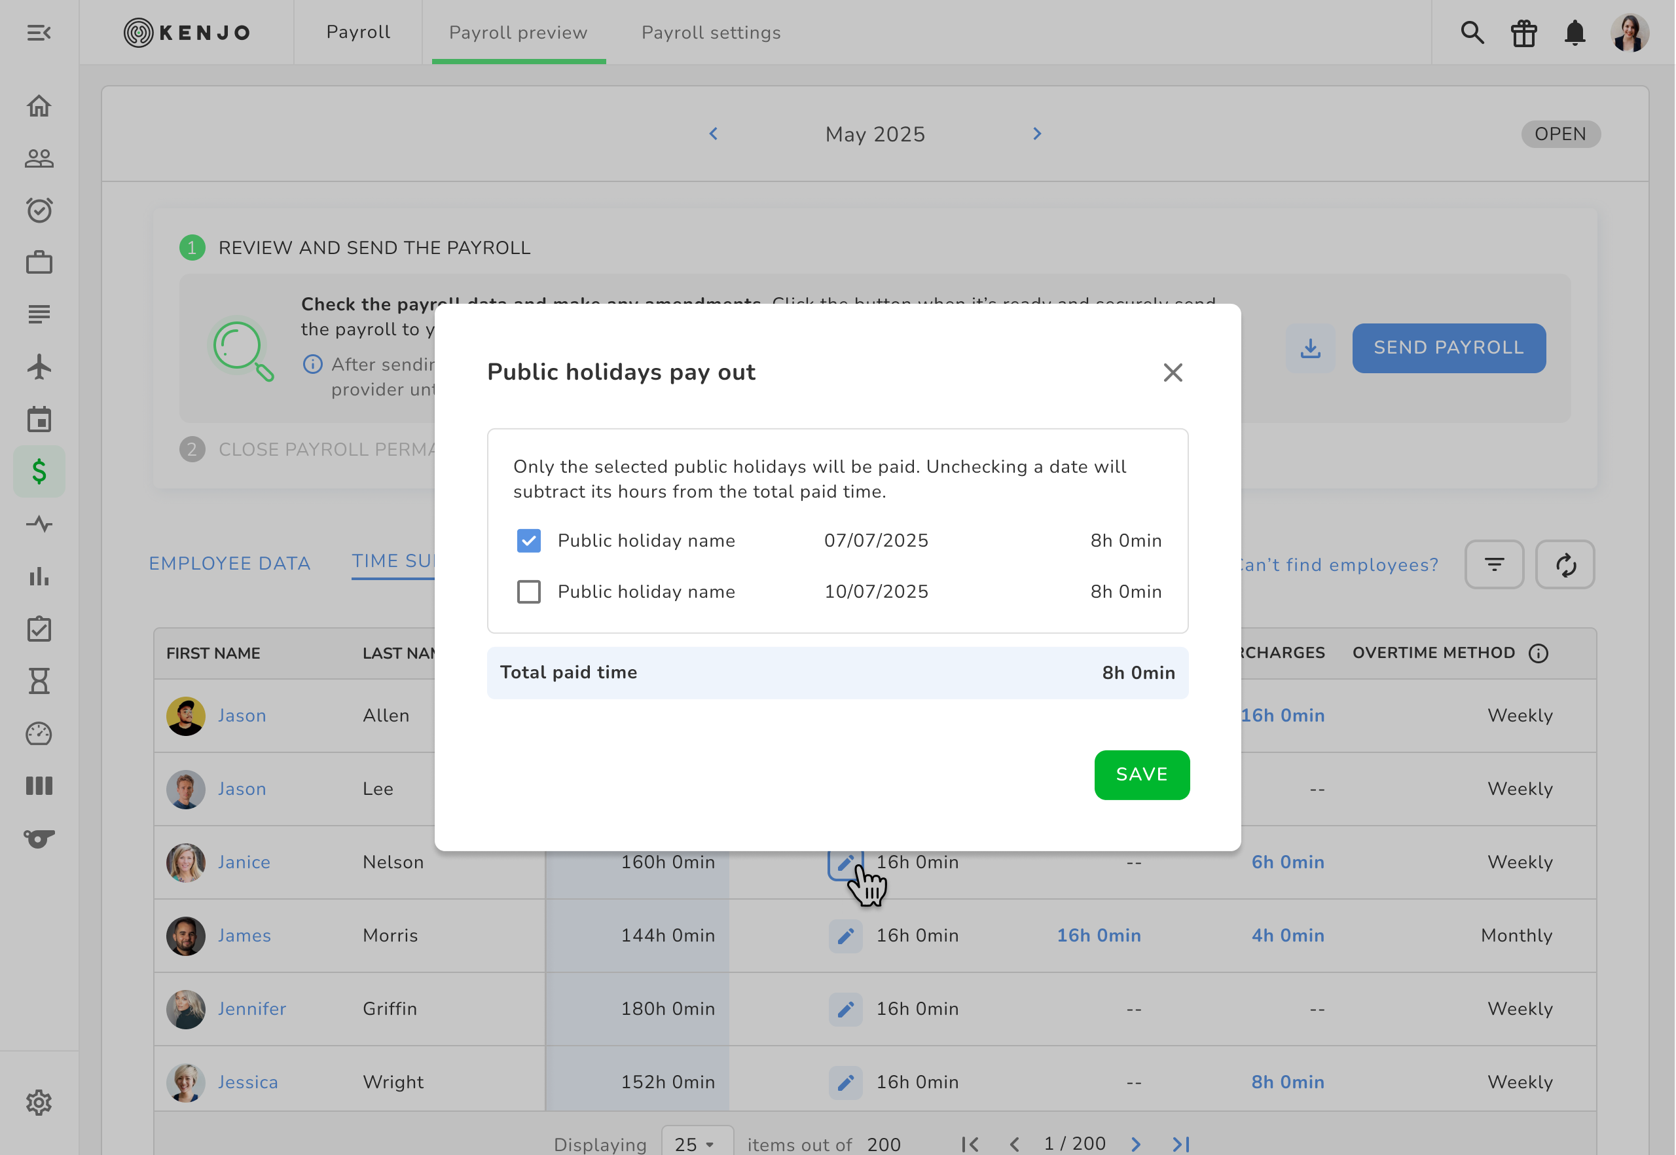Click the Send Payroll button
Image resolution: width=1676 pixels, height=1155 pixels.
pyautogui.click(x=1448, y=348)
